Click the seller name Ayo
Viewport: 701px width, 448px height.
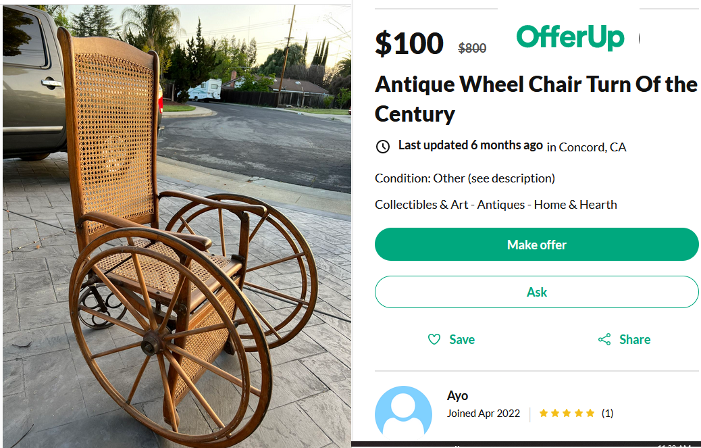tap(457, 395)
